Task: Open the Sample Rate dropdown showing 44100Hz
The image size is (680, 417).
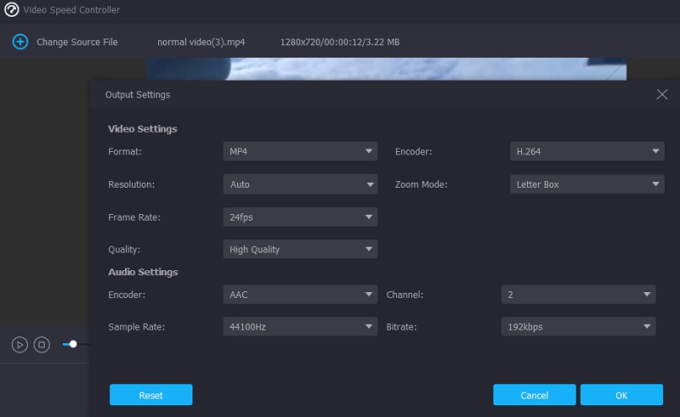Action: point(300,327)
